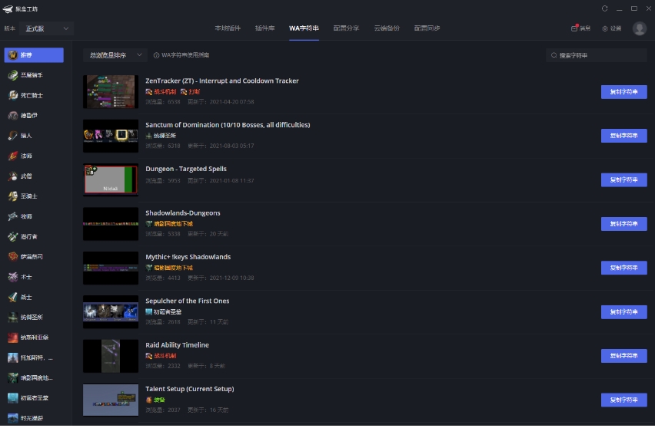655x428 pixels.
Task: Open title 'Talent Setup (Current Setup)'
Action: point(190,389)
